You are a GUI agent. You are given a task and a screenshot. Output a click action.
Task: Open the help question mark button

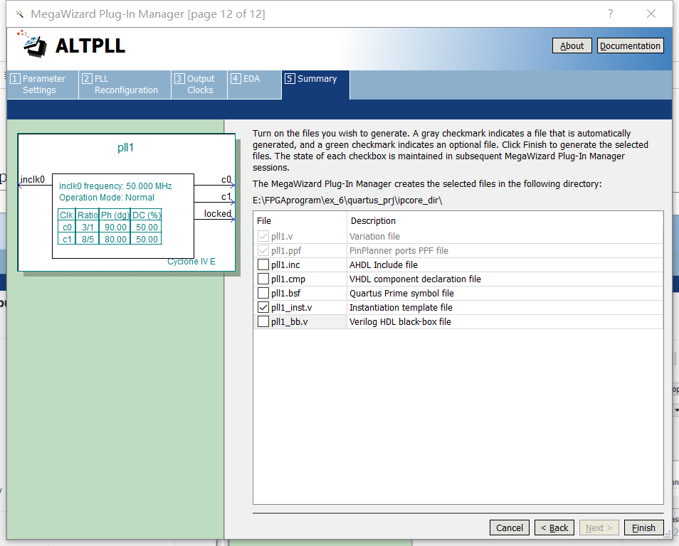pos(610,14)
